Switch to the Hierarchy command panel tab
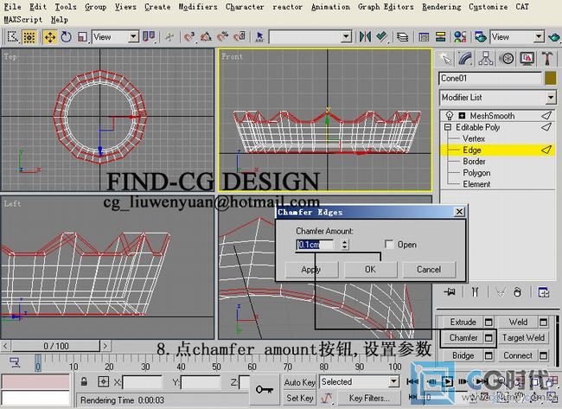Viewport: 562px width, 409px height. pos(486,59)
